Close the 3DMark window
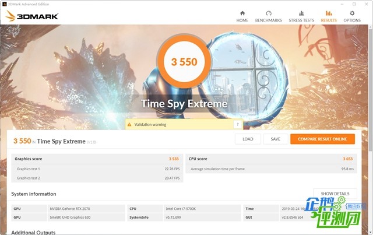Screen dimensions: 373x235 (x=367, y=4)
